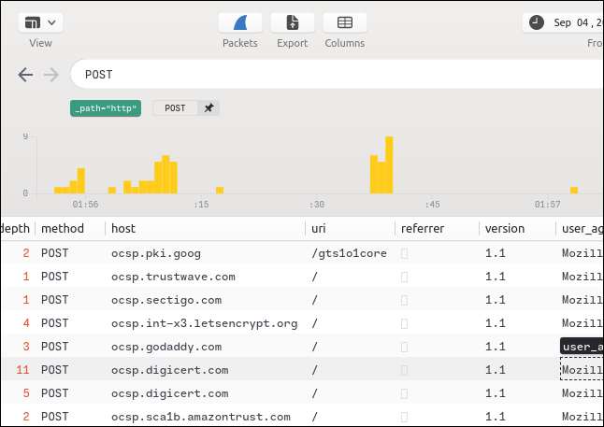Image resolution: width=604 pixels, height=427 pixels.
Task: Click empty referrer cell in ocsp.pki.goog row
Action: [x=404, y=253]
